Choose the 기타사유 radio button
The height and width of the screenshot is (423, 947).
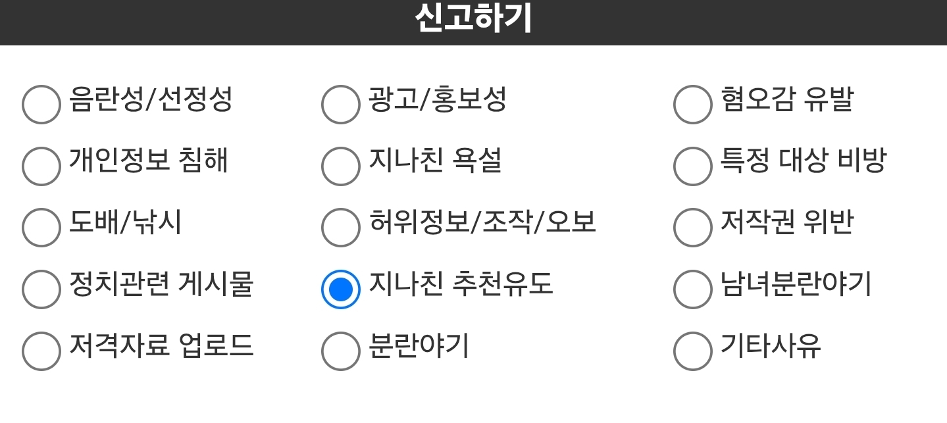[x=693, y=351]
